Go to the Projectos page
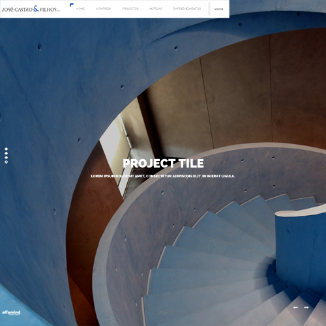Screen dimensions: 326x326 coord(130,8)
